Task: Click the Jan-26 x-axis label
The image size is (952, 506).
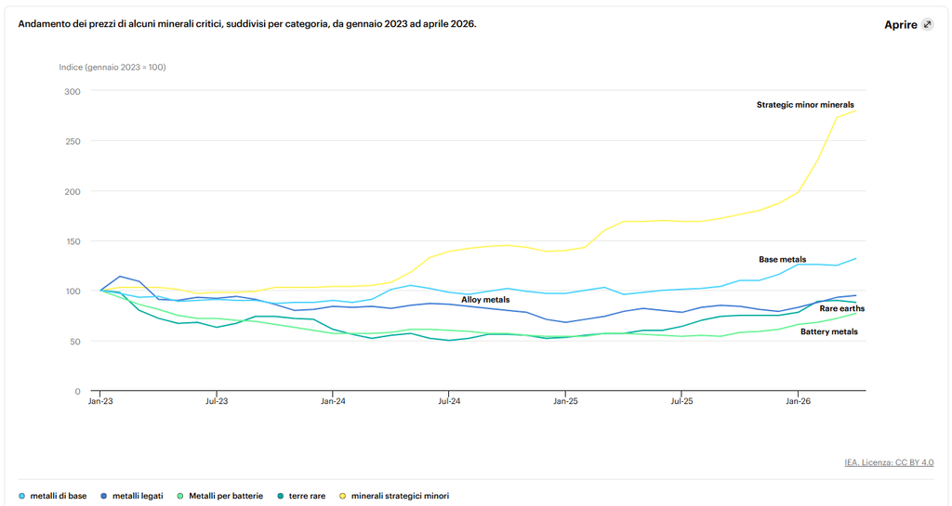Action: pos(798,401)
